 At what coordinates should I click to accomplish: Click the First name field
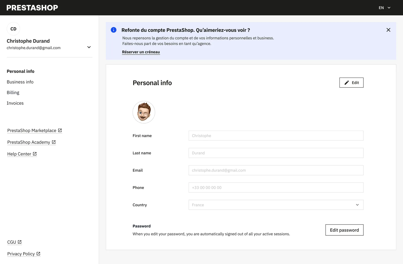coord(276,136)
